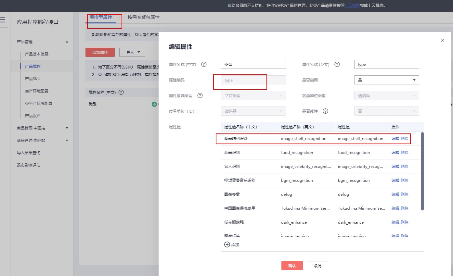Show help for 属性名称 (中文) in dialog

coord(204,64)
